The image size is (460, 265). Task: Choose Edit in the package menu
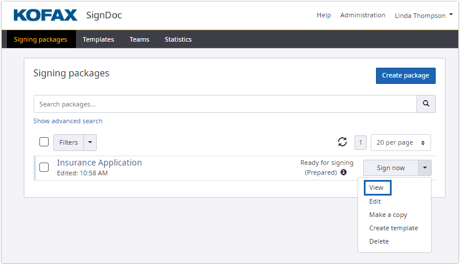[375, 201]
